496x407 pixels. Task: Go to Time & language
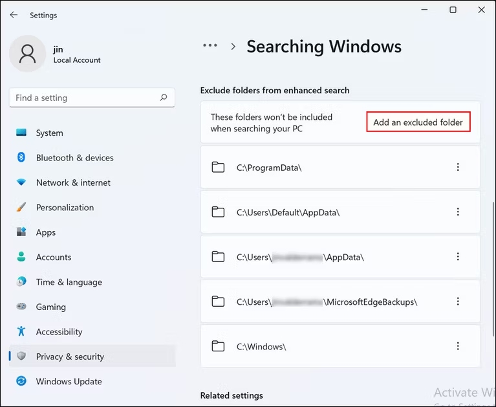92,282
